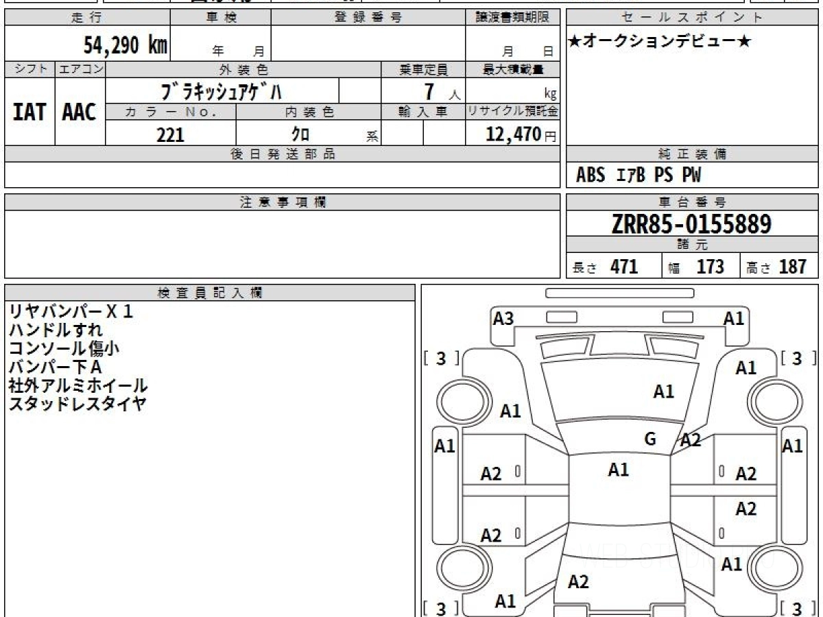Viewport: 823px width, 617px height.
Task: Click the 54,290 km mileage value
Action: [x=126, y=45]
